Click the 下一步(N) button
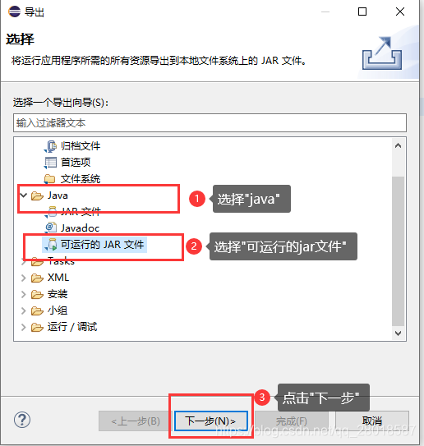This screenshot has width=424, height=446. [x=211, y=421]
